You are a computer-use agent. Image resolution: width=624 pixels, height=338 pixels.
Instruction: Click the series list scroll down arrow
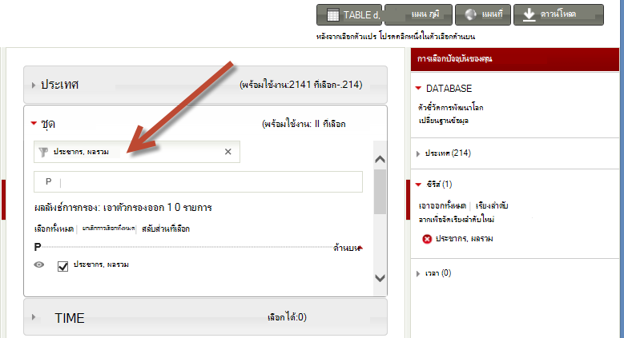pyautogui.click(x=380, y=278)
